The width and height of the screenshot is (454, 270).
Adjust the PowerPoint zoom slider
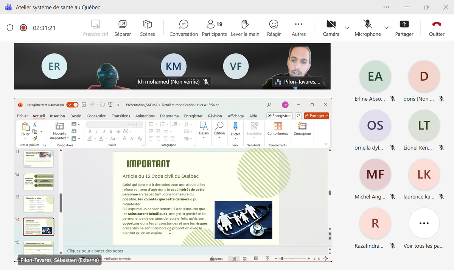282,259
